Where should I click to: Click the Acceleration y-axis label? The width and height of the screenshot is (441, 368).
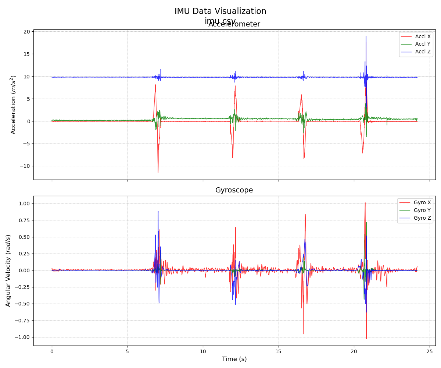click(13, 105)
